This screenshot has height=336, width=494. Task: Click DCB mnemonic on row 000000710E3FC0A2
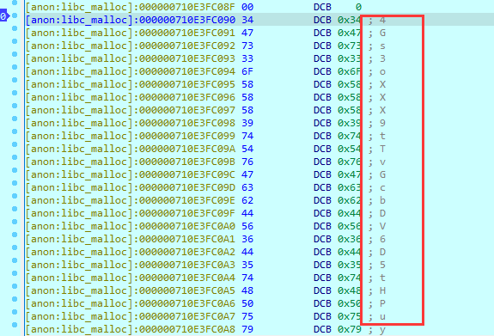coord(322,252)
